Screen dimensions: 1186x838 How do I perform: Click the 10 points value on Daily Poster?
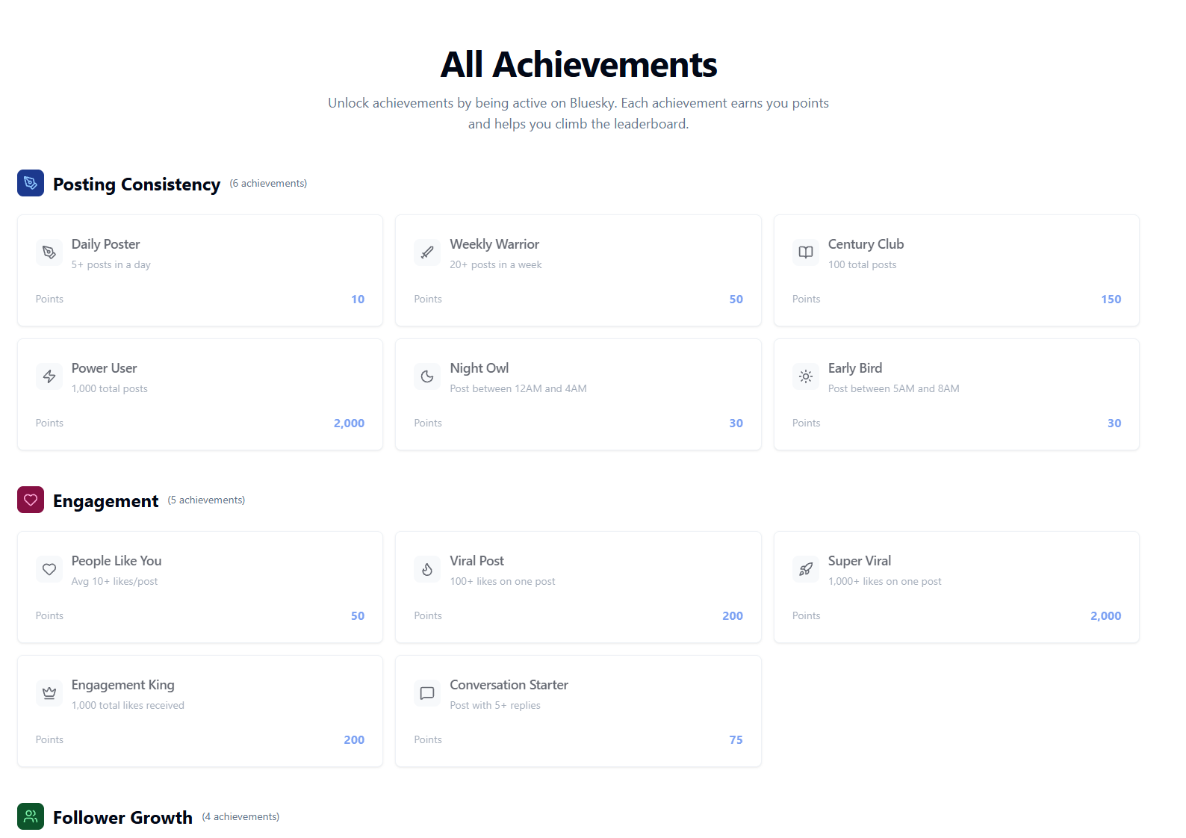coord(358,299)
